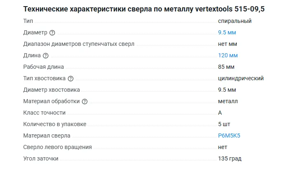The image size is (305, 174).
Task: Click the question icon after Тип хвостовика
Action: pos(71,79)
